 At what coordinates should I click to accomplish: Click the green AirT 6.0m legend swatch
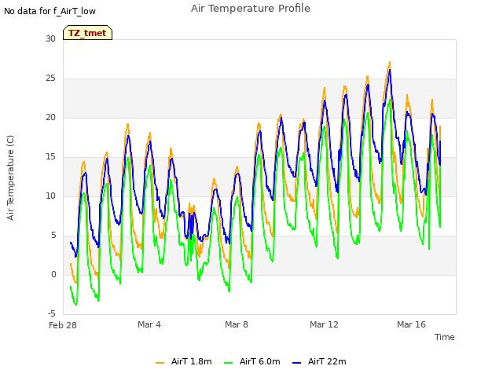click(x=228, y=362)
